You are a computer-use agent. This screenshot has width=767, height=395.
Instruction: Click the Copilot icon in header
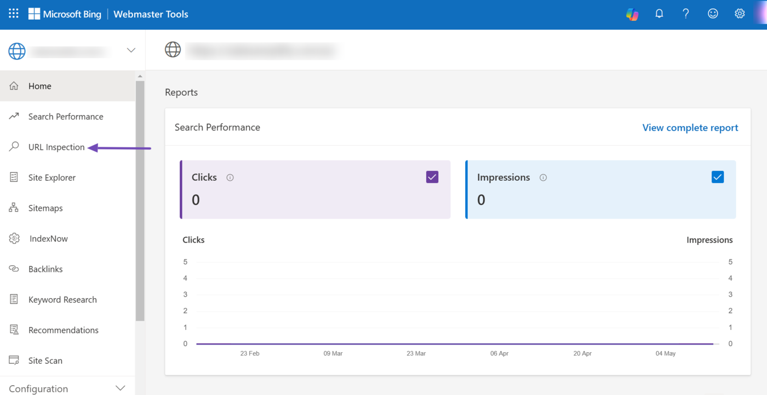pos(632,14)
